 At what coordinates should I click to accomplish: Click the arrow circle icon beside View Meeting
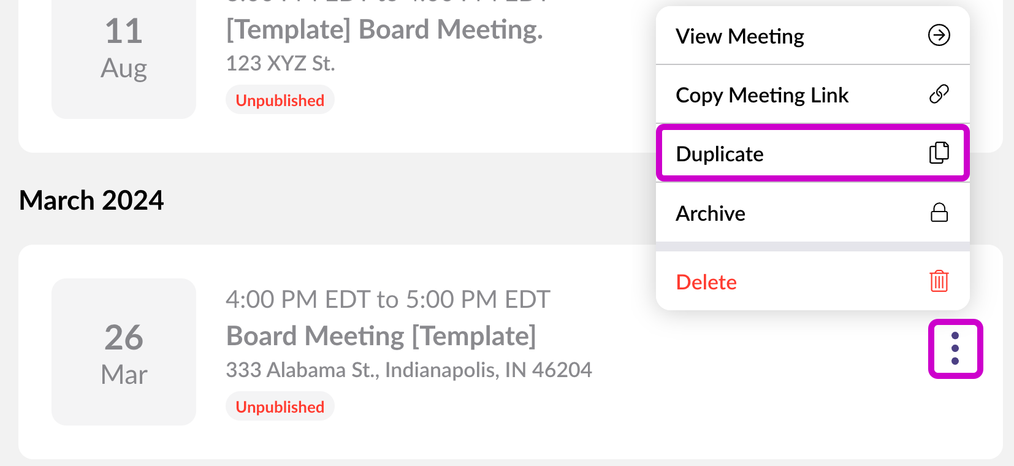(939, 36)
